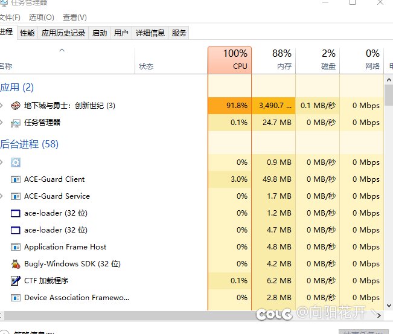Expand the 任务管理器 process entry
Screen dimensions: 393x334
(x=2, y=123)
